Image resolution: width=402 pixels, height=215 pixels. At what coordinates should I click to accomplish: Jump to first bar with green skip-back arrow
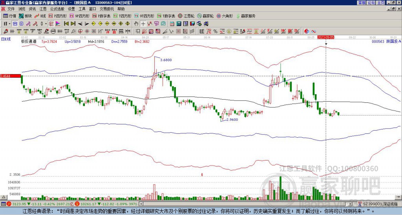(x=66, y=24)
